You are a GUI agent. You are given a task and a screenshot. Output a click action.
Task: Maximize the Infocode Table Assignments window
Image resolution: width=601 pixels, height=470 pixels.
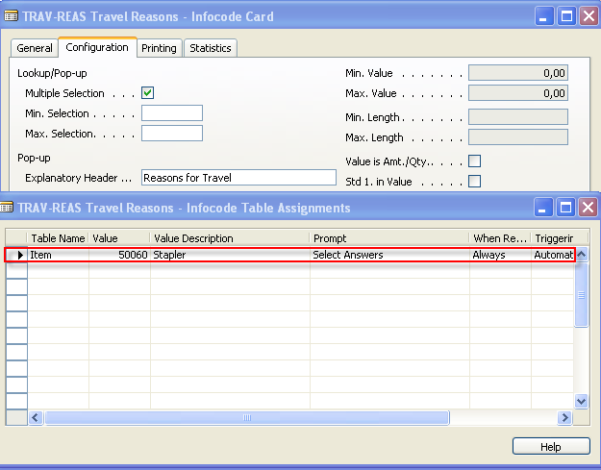tap(565, 208)
